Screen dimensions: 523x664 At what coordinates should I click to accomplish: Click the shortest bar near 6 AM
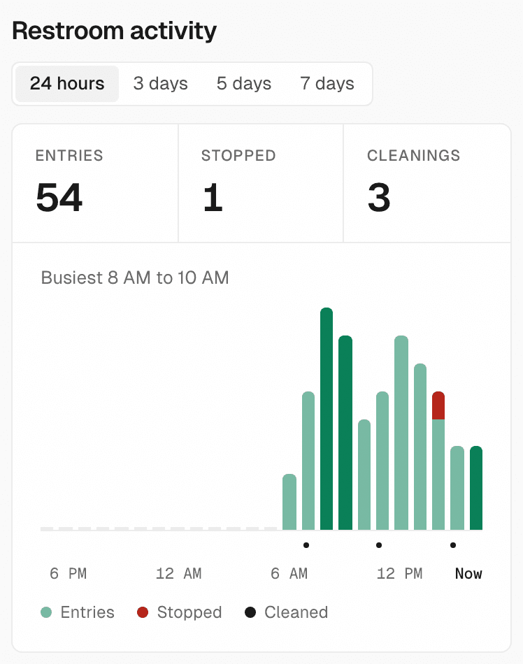tap(289, 502)
